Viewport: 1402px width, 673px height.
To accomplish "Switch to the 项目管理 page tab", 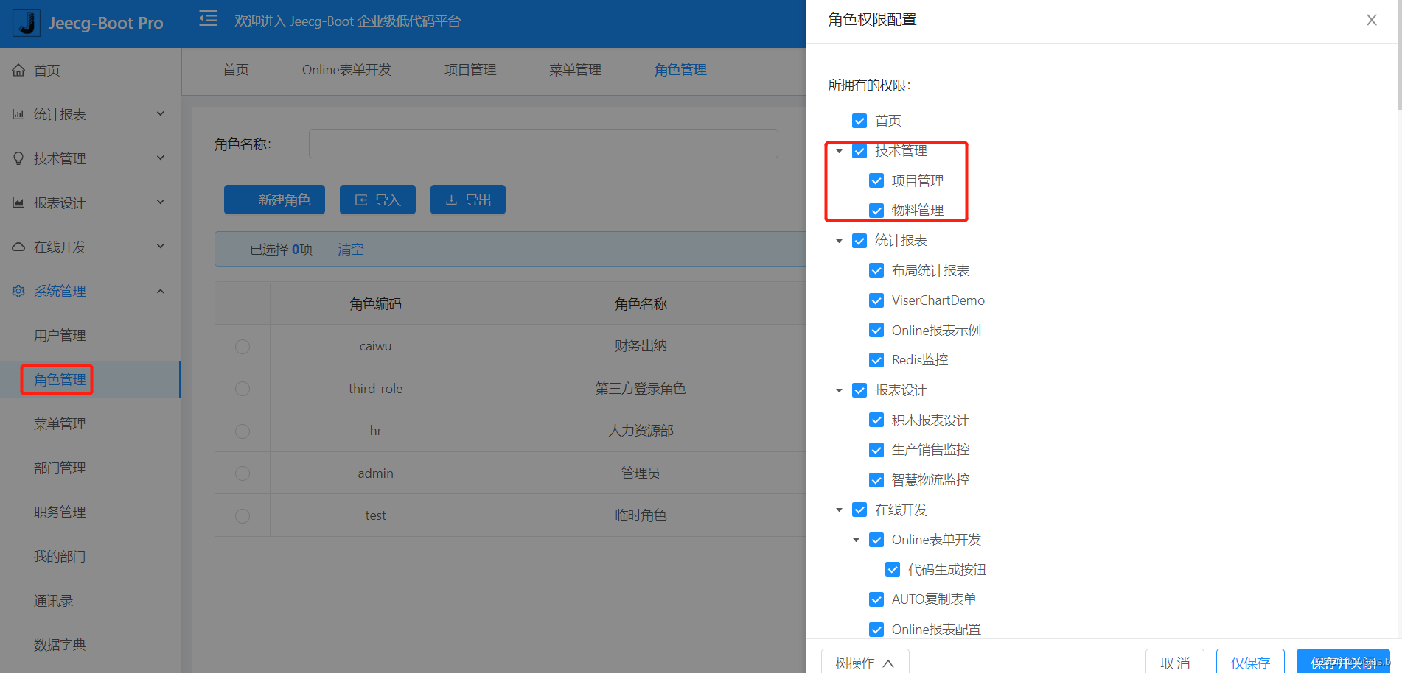I will coord(470,70).
